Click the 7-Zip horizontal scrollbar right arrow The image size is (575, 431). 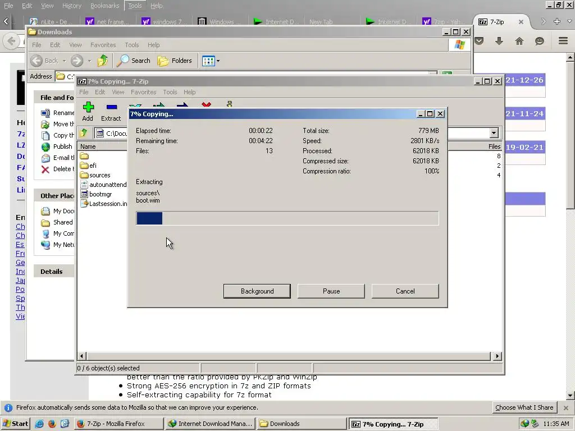(x=498, y=356)
